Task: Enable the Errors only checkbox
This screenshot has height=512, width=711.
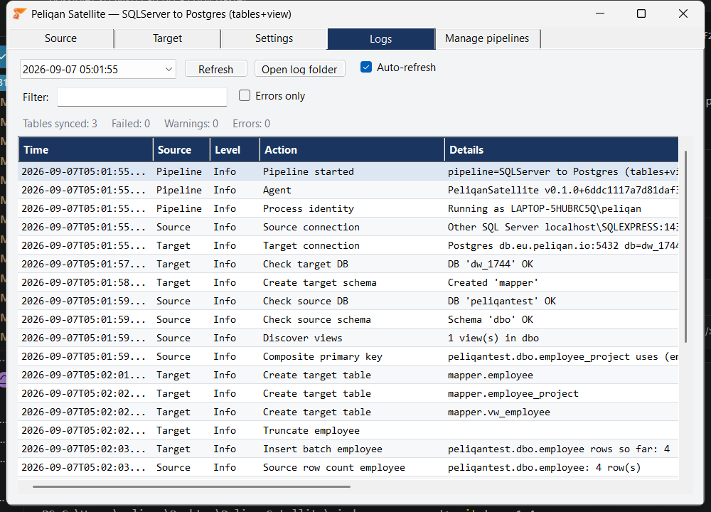Action: point(245,95)
